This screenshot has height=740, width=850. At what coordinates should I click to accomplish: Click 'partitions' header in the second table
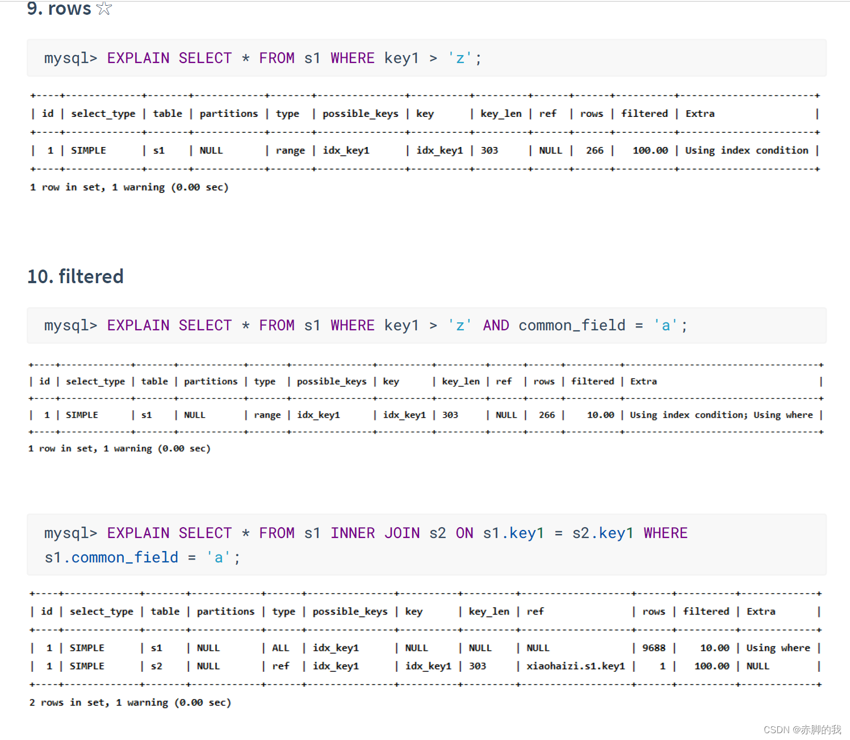click(x=211, y=381)
